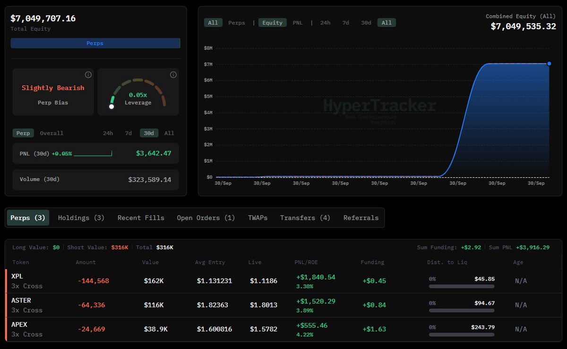Sort by Funding column header

[x=372, y=262]
